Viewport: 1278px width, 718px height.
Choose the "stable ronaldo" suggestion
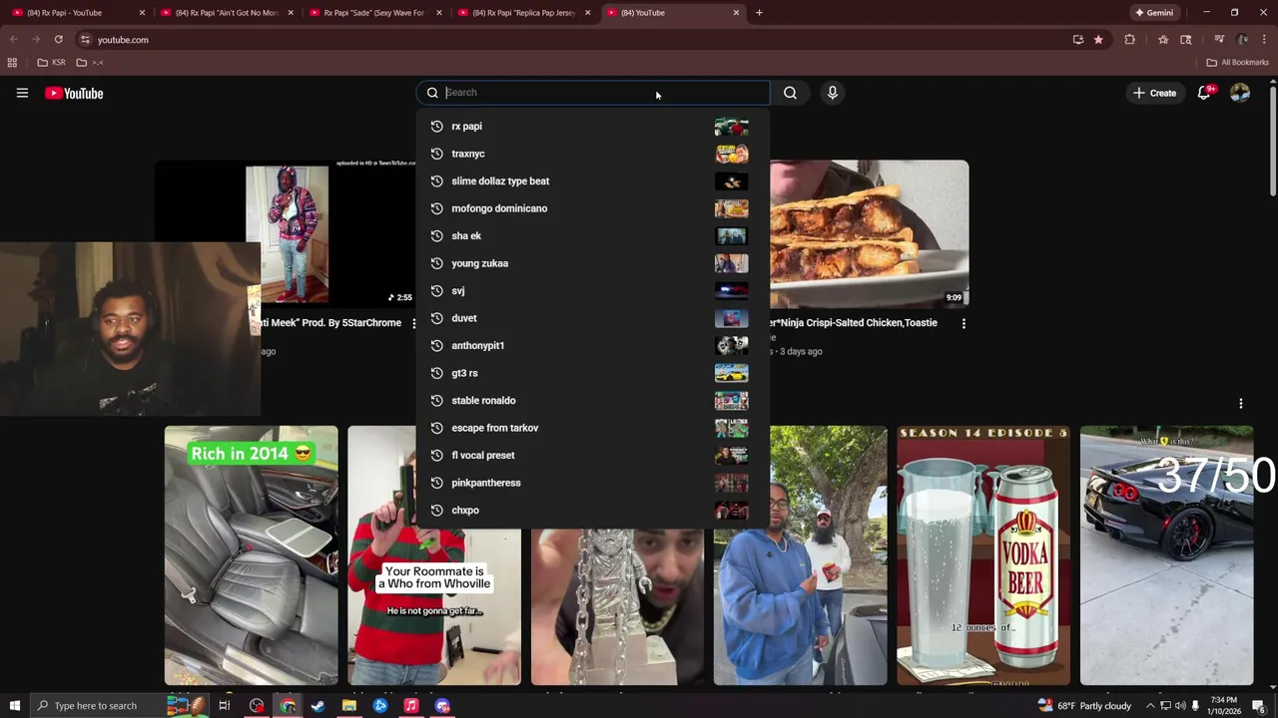(x=593, y=401)
